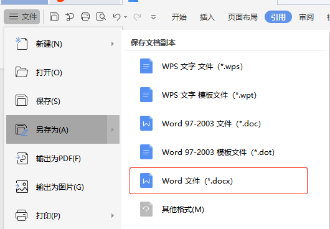Choose 打印(P) from the file menu
This screenshot has width=330, height=229.
[x=63, y=215]
